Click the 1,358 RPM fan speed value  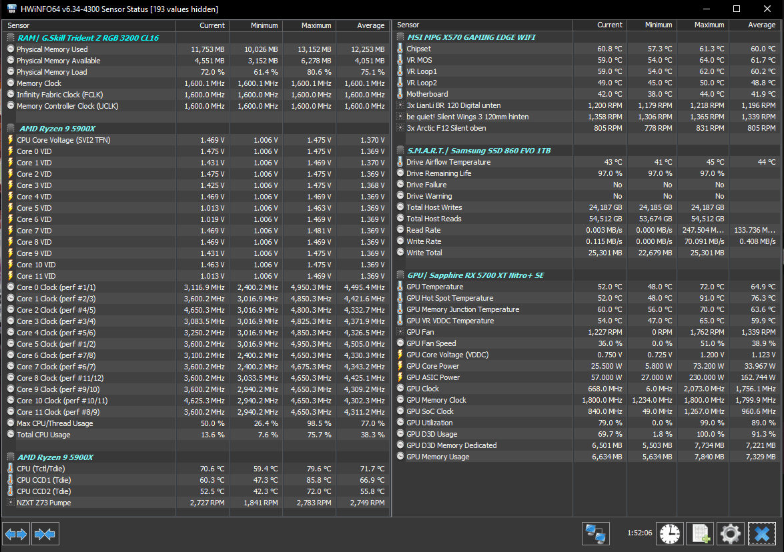pos(605,117)
